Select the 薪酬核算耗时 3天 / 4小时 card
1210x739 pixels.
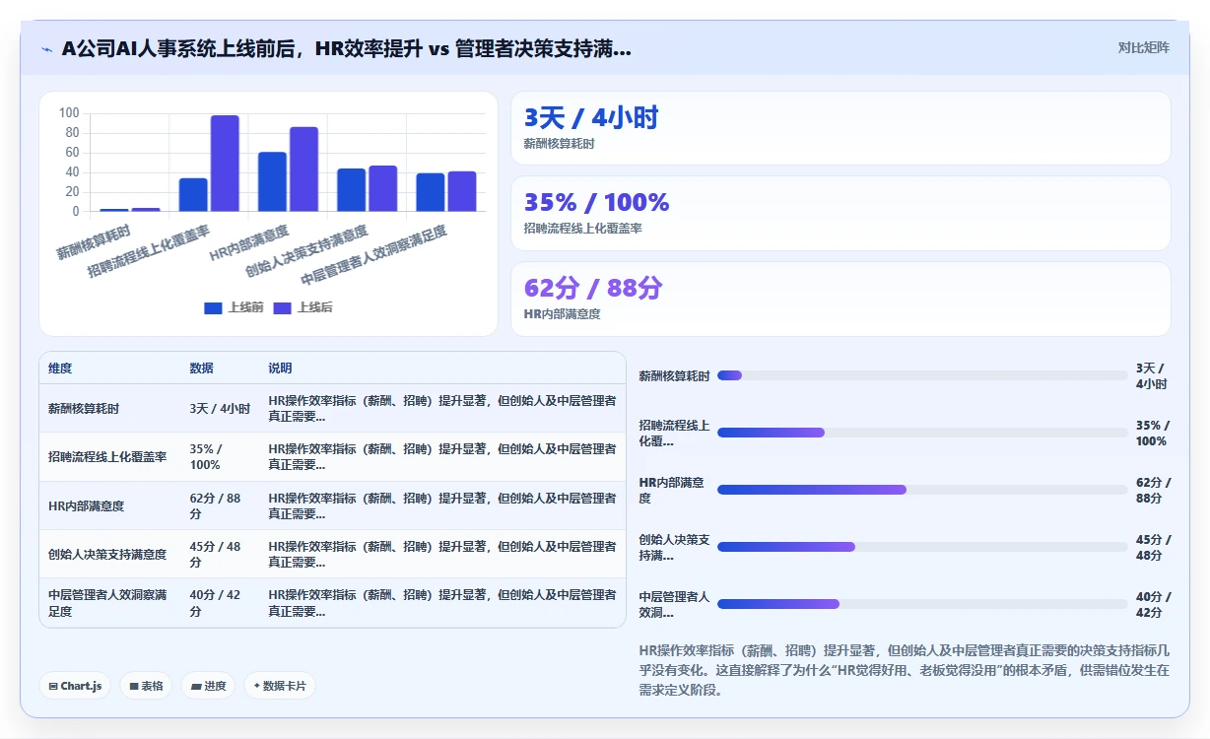(840, 128)
